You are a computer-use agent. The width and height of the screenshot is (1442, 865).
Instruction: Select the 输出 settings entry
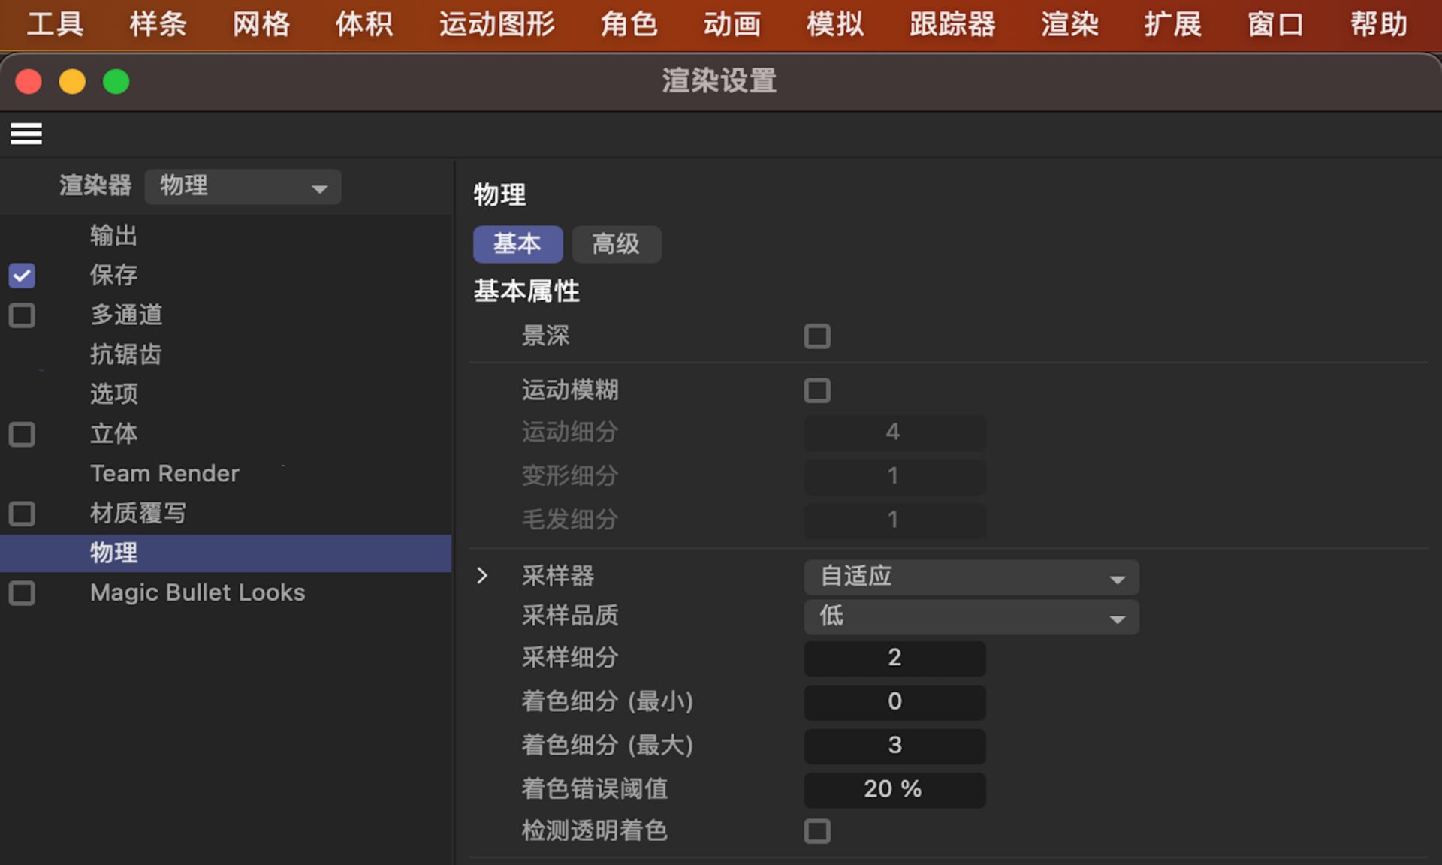pyautogui.click(x=113, y=235)
